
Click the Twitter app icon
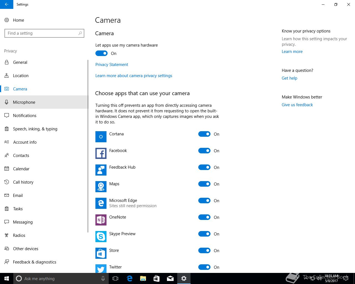coord(101,268)
